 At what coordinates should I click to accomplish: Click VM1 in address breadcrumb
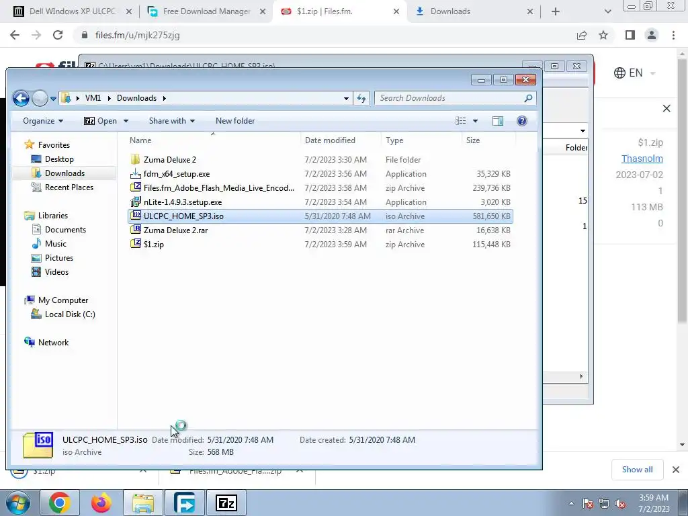click(x=93, y=98)
